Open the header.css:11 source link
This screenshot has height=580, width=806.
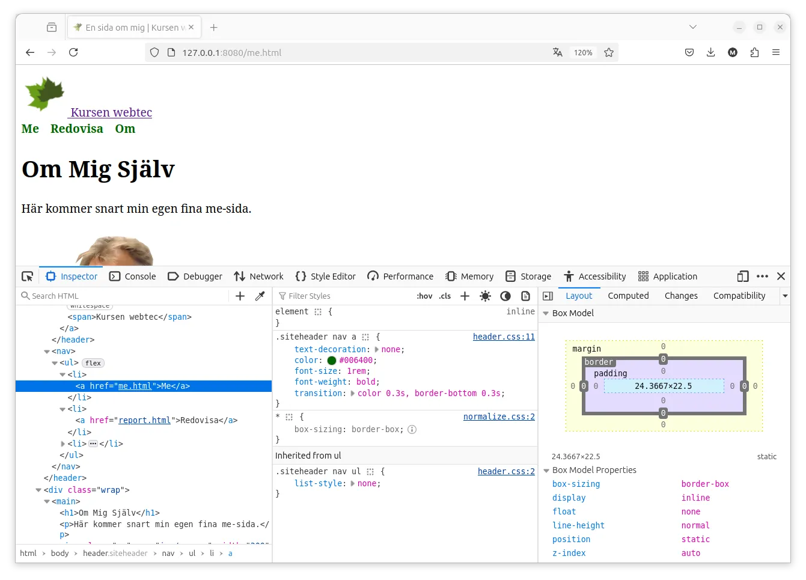[504, 337]
